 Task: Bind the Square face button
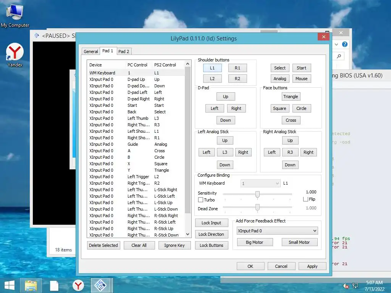coord(280,108)
